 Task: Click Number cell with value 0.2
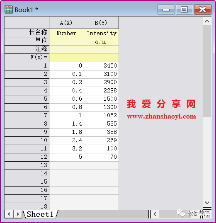66,82
